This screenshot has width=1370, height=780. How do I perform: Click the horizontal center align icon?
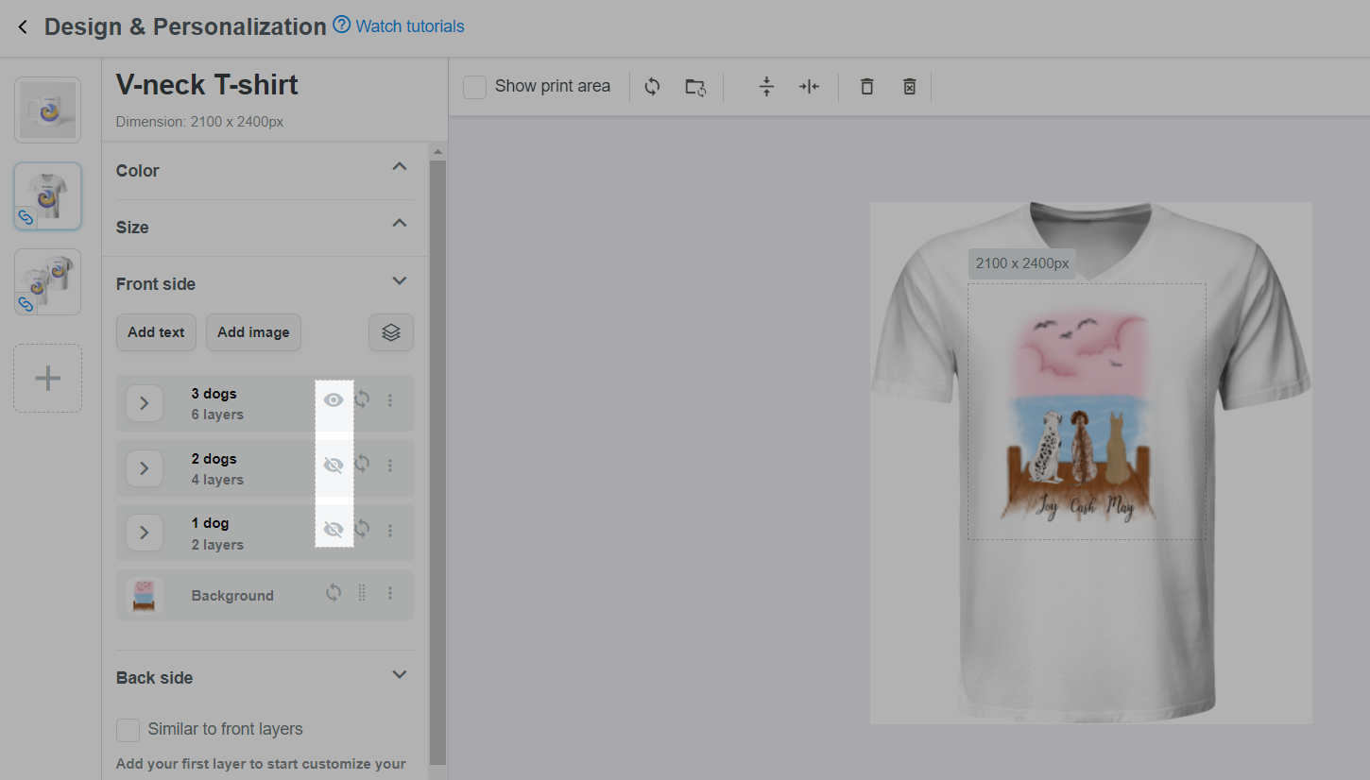point(809,87)
